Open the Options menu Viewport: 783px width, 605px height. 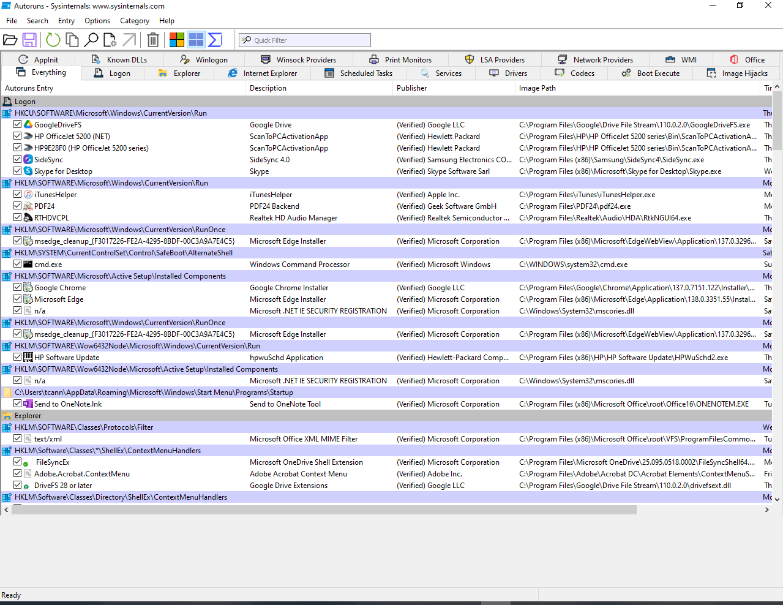[x=97, y=21]
